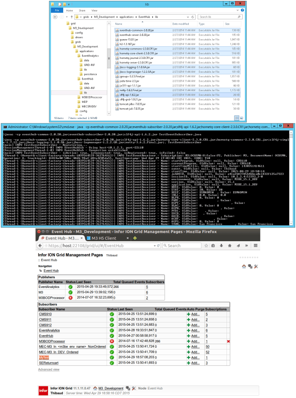
Task: Click the grid home icon near Navigation
Action: point(244,266)
